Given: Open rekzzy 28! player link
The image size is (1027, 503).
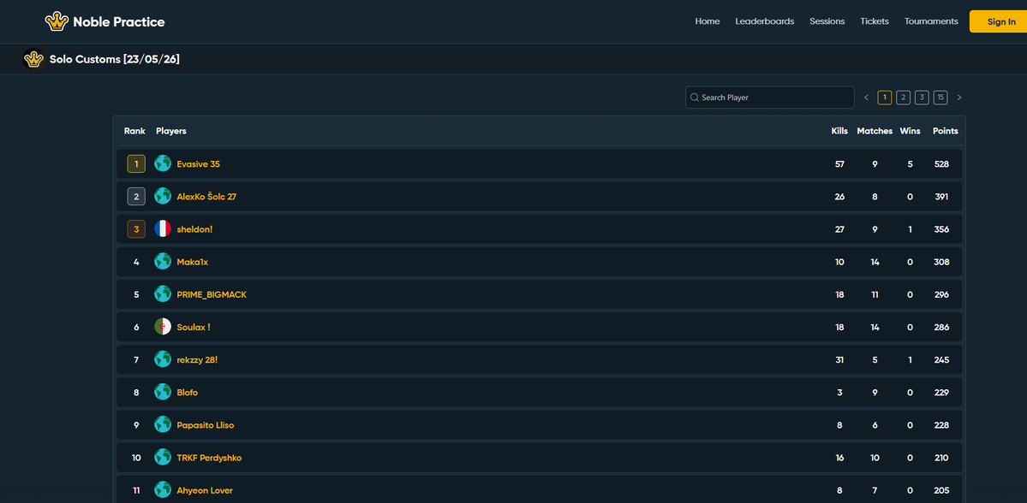Looking at the screenshot, I should click(197, 360).
